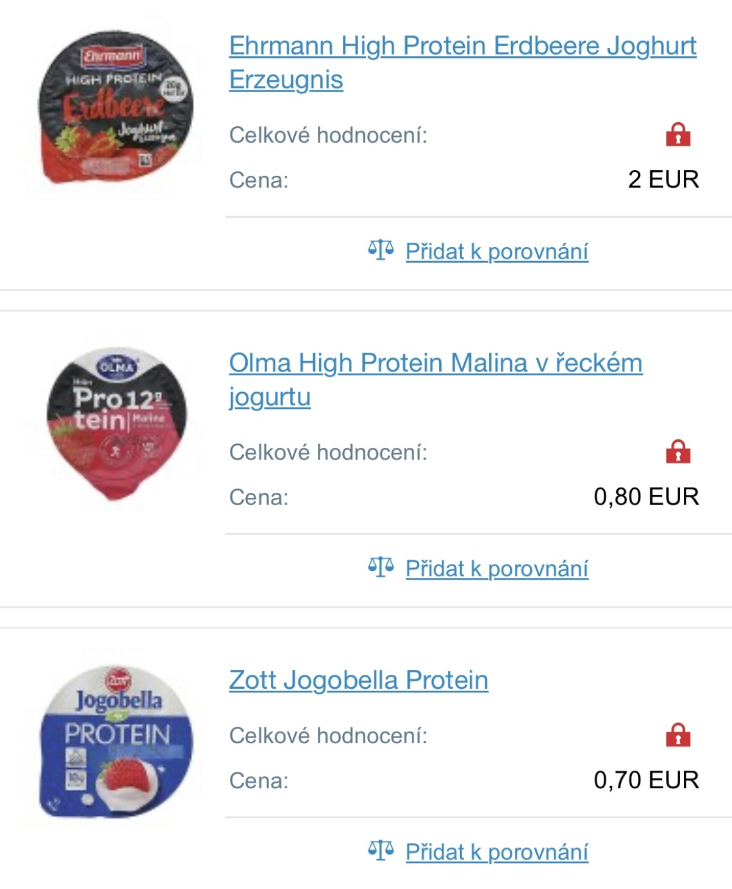Viewport: 732px width, 889px height.
Task: Click the scales compare icon under Ehrmann product
Action: pos(381,250)
